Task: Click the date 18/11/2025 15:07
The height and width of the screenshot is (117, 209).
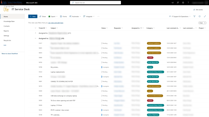Action: point(171,72)
